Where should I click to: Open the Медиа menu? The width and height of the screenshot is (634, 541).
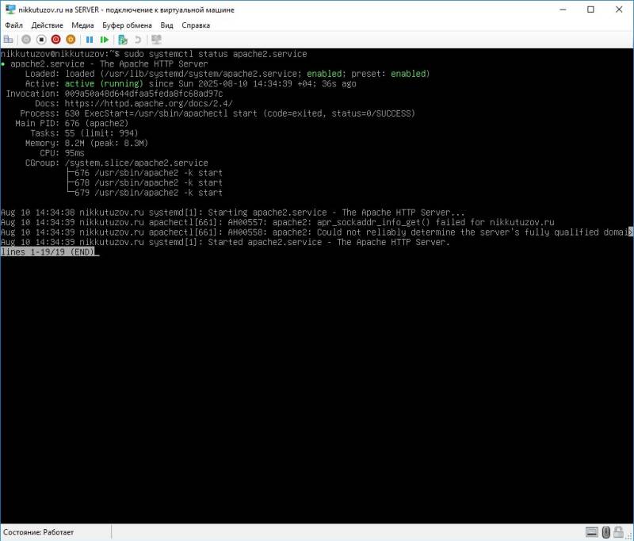pos(85,24)
